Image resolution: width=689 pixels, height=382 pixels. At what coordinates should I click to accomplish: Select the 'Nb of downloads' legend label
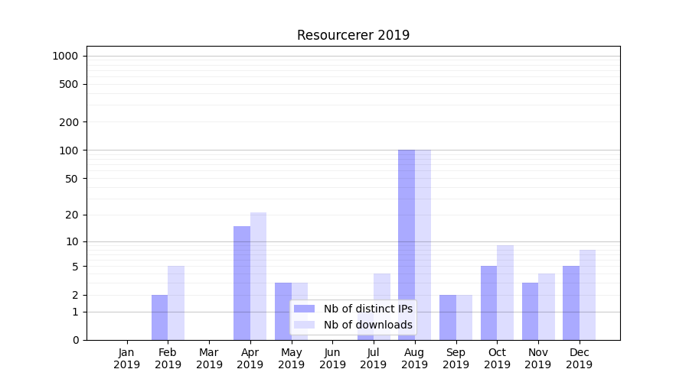[367, 325]
